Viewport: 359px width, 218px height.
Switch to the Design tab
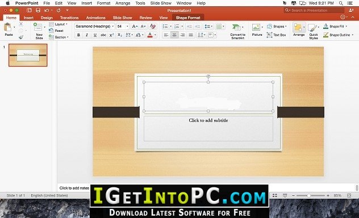47,18
